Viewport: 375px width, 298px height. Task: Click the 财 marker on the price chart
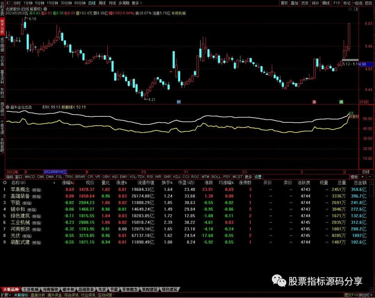pyautogui.click(x=179, y=102)
